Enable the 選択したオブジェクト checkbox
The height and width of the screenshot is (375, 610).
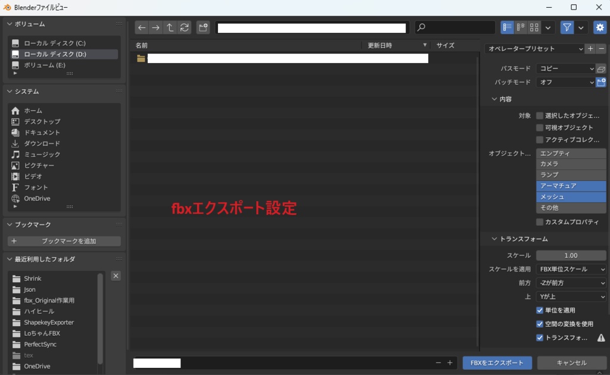540,115
